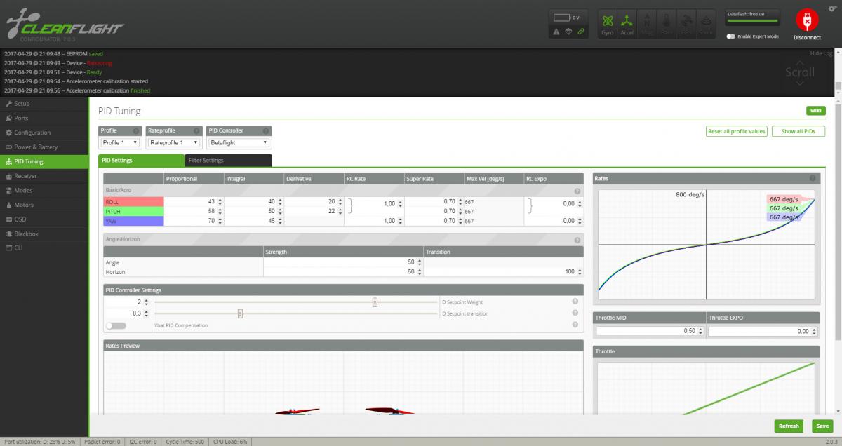842x446 pixels.
Task: Click the Throttle MID input field
Action: (649, 331)
